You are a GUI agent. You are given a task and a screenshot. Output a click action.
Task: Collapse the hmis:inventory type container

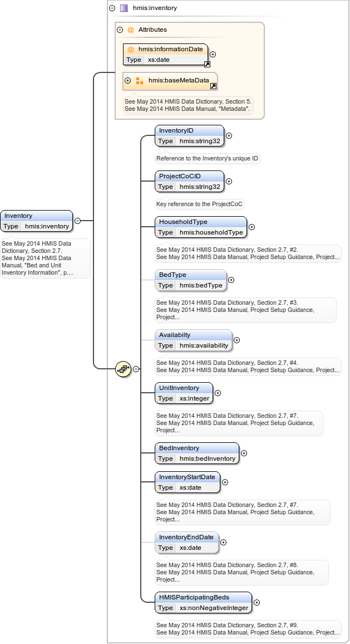[112, 8]
